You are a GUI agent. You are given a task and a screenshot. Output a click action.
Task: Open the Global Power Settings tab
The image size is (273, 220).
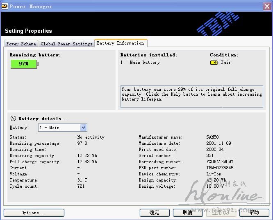pyautogui.click(x=66, y=44)
